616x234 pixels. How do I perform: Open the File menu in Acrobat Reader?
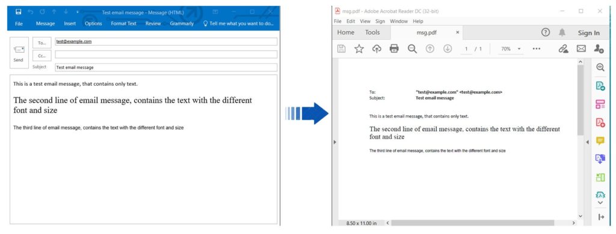coord(337,21)
